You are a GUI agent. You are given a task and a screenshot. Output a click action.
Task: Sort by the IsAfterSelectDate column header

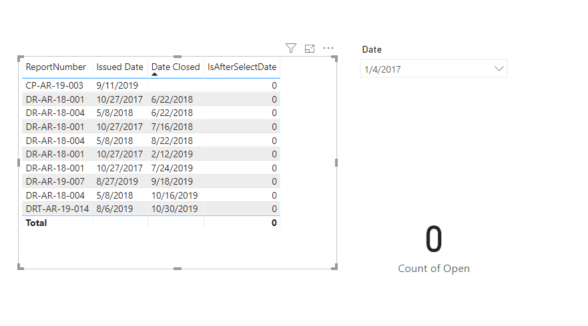point(242,67)
